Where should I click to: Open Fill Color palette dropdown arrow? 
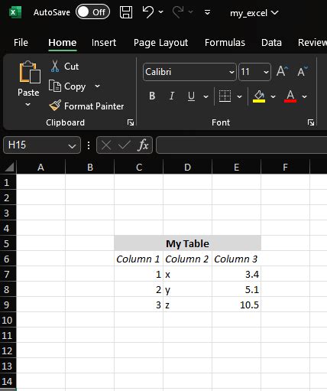pyautogui.click(x=273, y=96)
